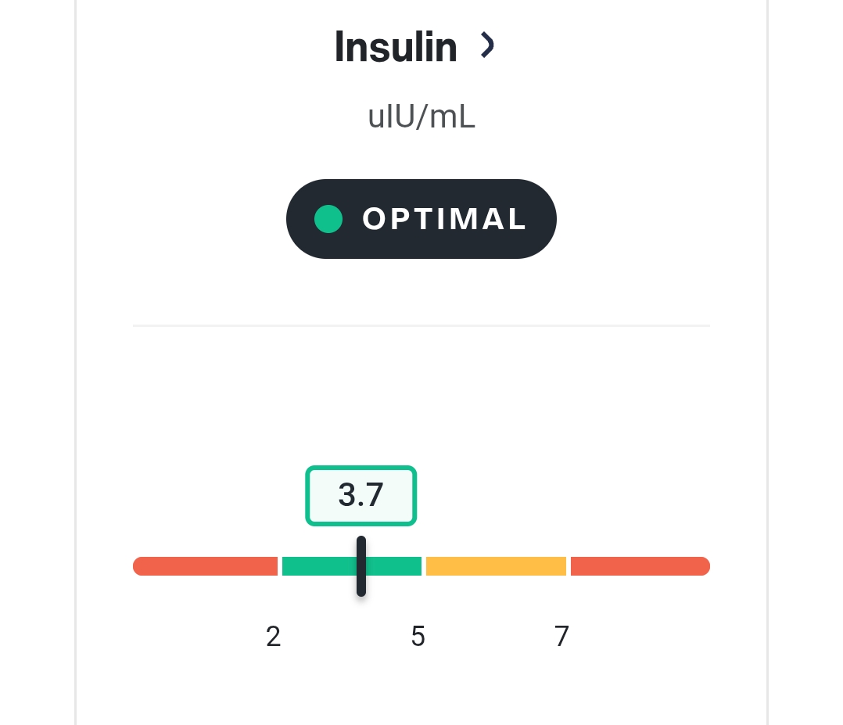Click the scale label 2
The width and height of the screenshot is (843, 725).
point(273,637)
